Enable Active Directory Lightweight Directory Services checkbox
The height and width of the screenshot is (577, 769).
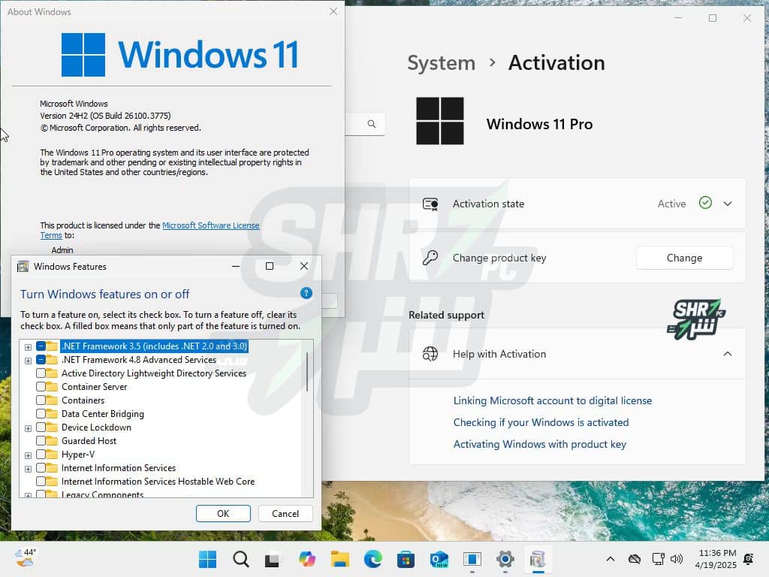(41, 373)
